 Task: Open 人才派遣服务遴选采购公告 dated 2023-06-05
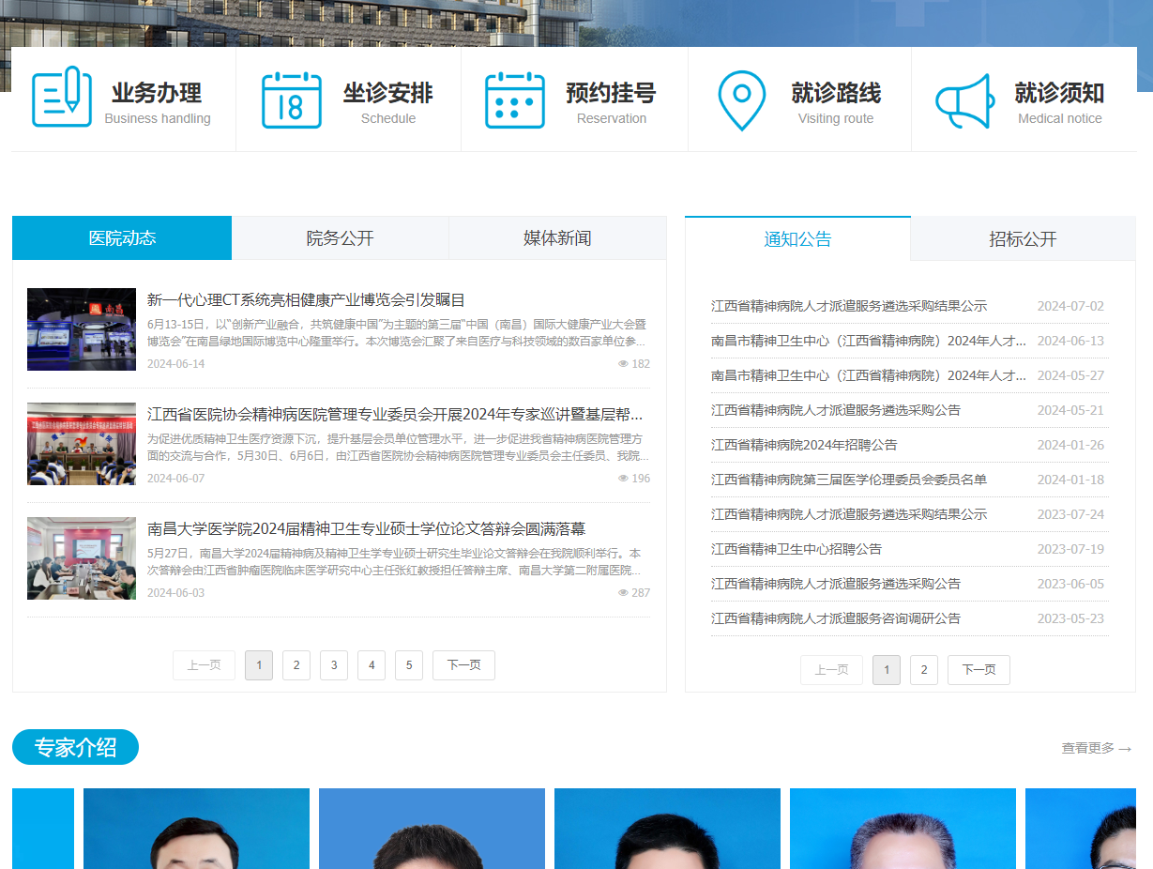[x=836, y=584]
